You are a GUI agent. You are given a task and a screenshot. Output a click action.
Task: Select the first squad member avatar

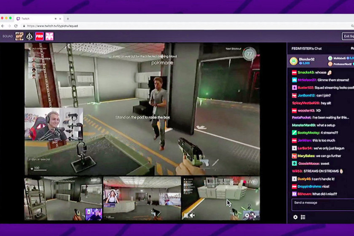coord(19,36)
